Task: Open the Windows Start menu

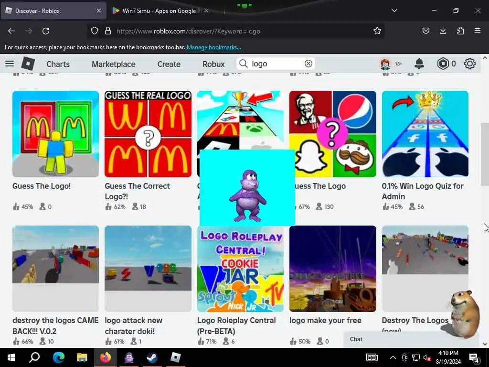Action: click(x=11, y=357)
